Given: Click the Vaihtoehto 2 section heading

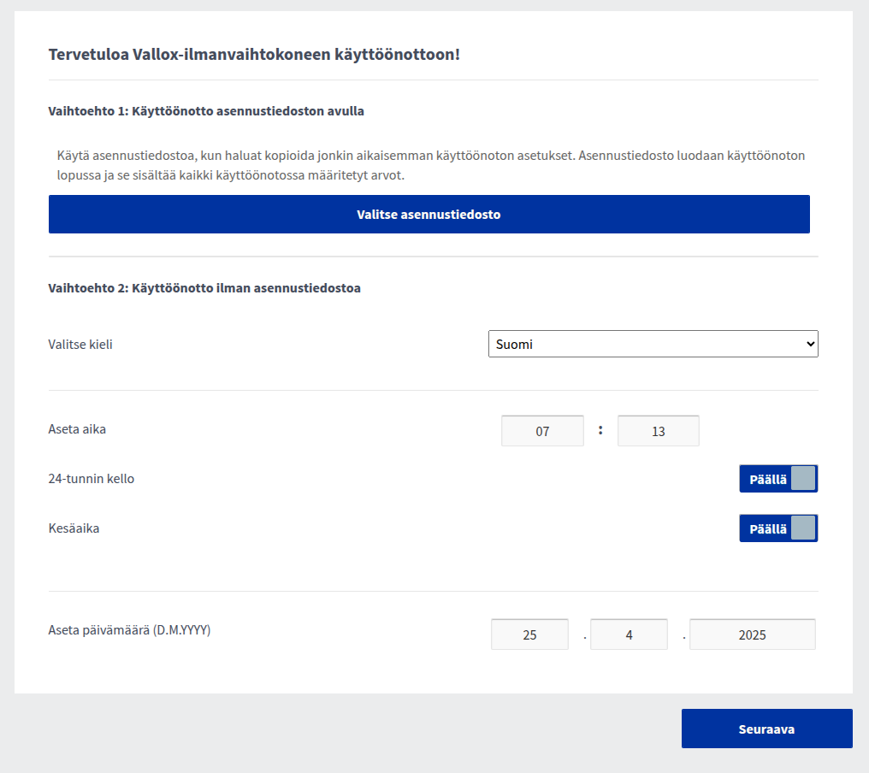Looking at the screenshot, I should 204,288.
